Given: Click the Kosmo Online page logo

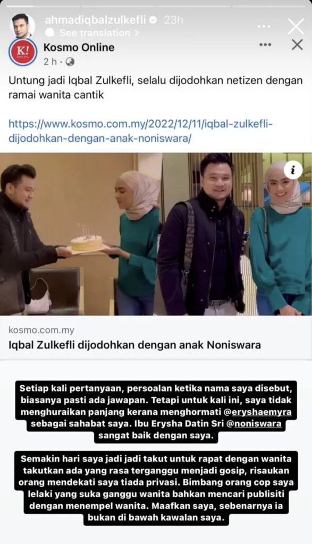Looking at the screenshot, I should point(22,52).
